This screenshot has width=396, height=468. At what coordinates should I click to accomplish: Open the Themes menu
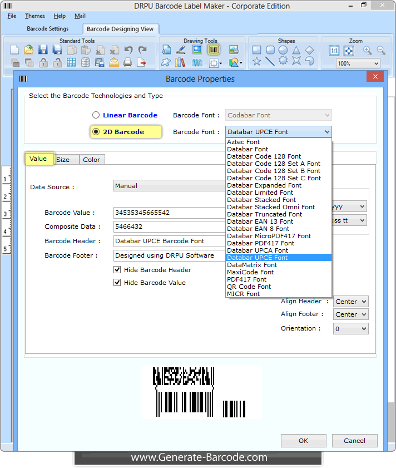tap(35, 16)
